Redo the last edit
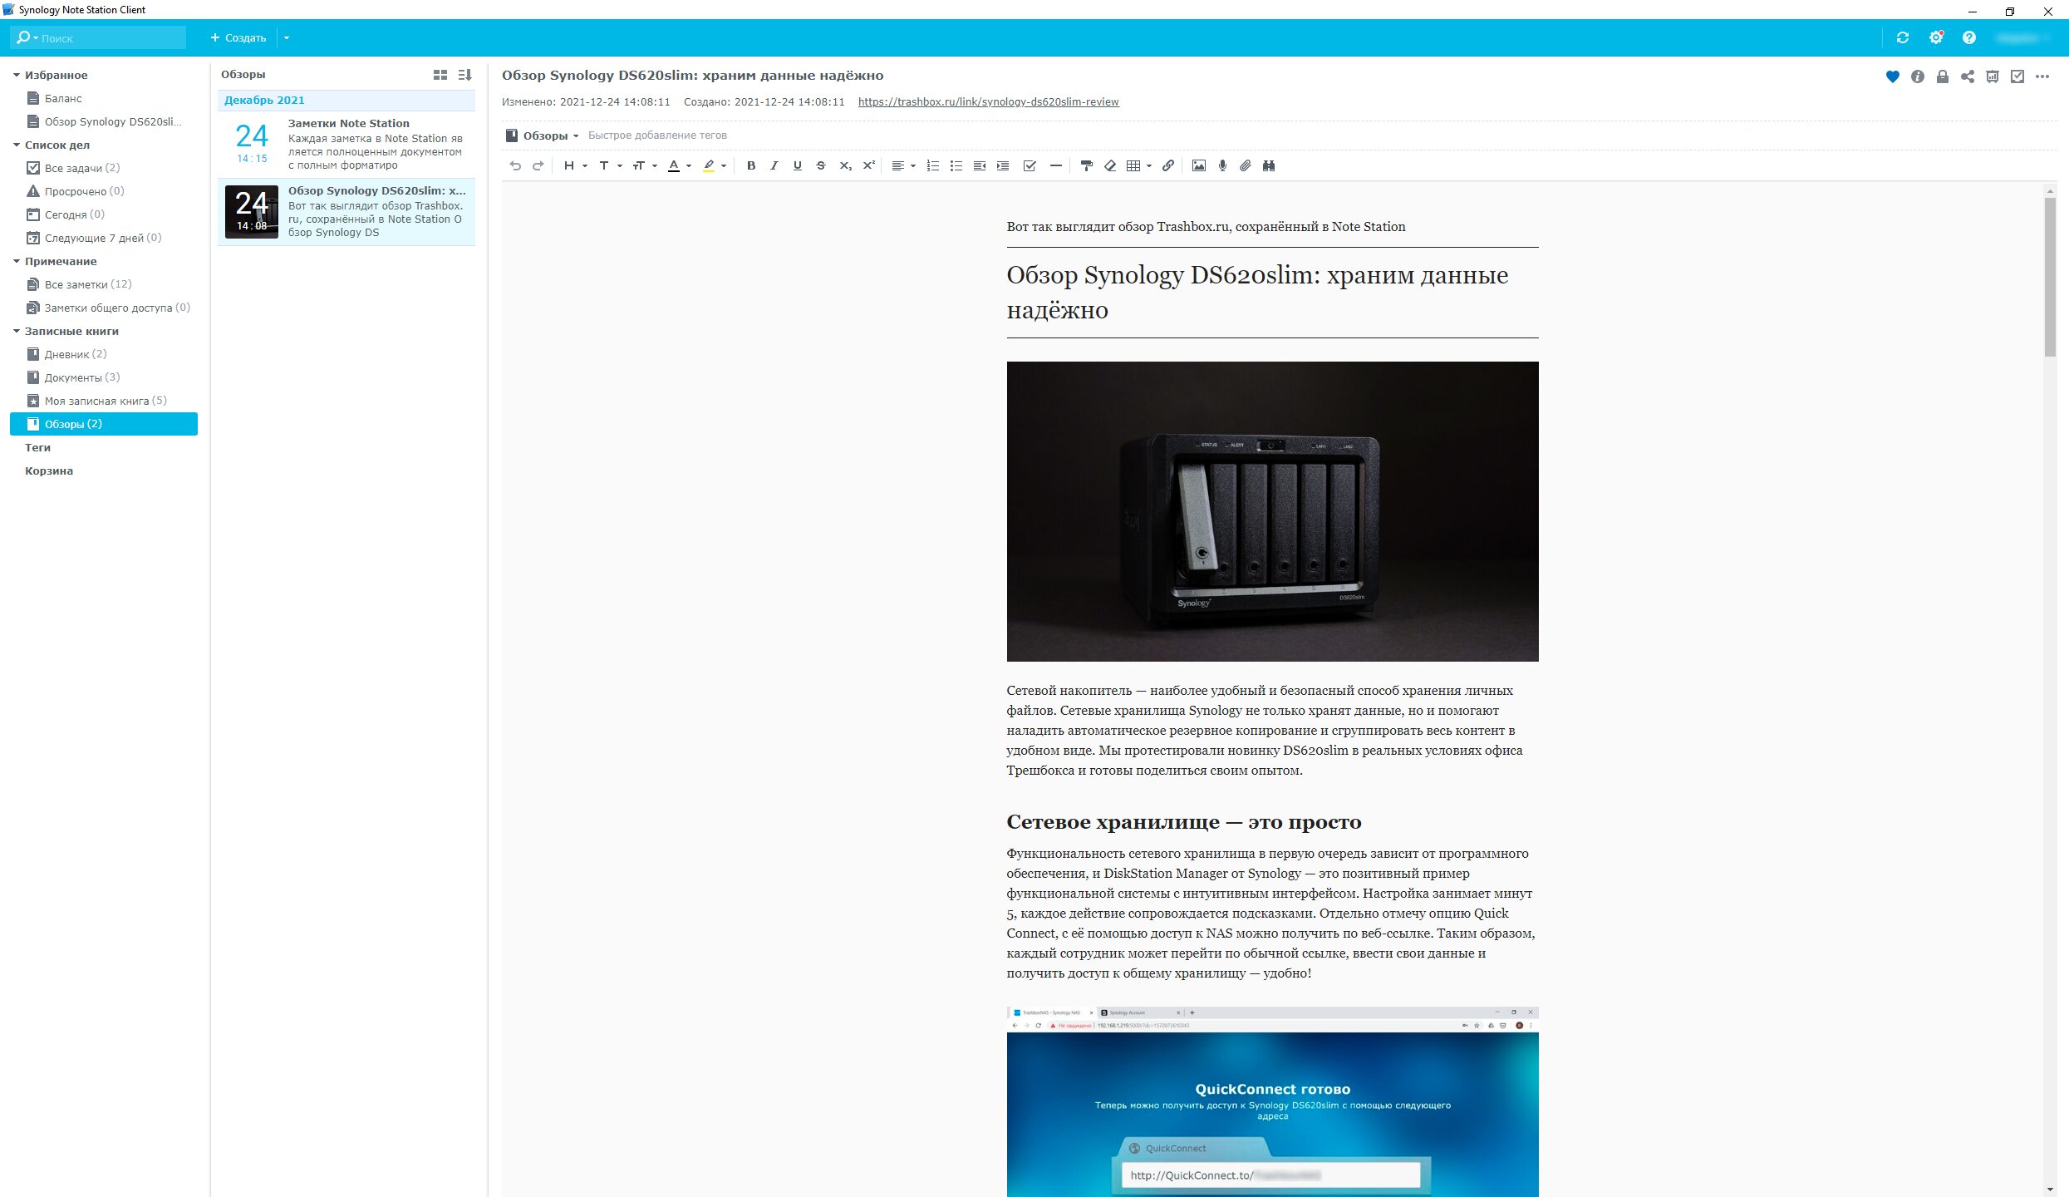This screenshot has height=1197, width=2069. [538, 165]
